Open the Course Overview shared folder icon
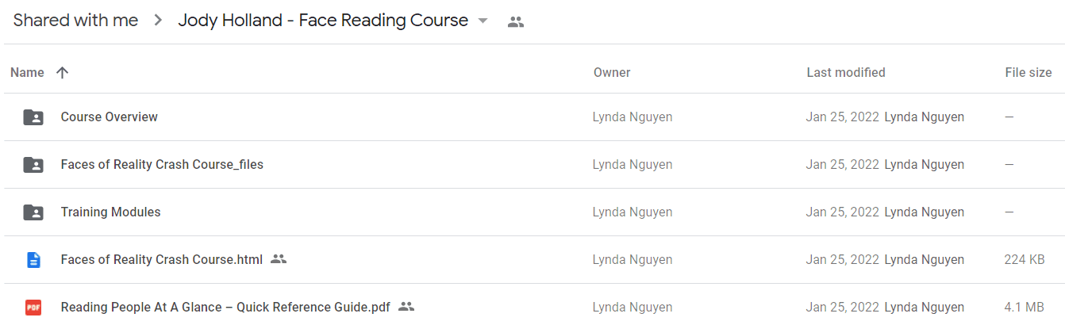 pos(33,117)
